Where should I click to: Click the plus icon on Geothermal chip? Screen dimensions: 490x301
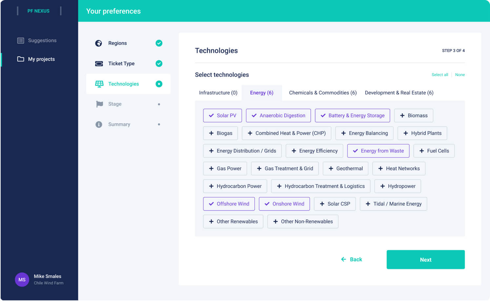pos(331,169)
